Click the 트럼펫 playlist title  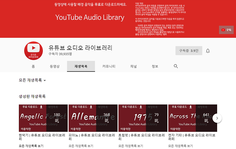click(142, 137)
